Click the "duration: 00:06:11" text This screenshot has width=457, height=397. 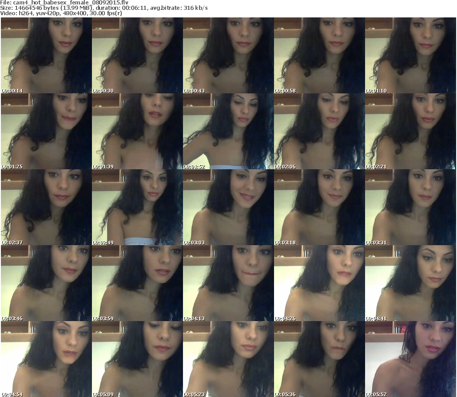click(121, 8)
